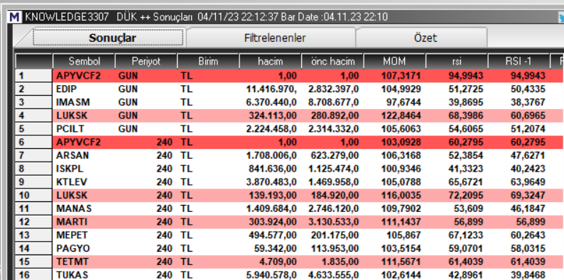
Task: Click the 240 period cell for ARSAN
Action: (164, 155)
